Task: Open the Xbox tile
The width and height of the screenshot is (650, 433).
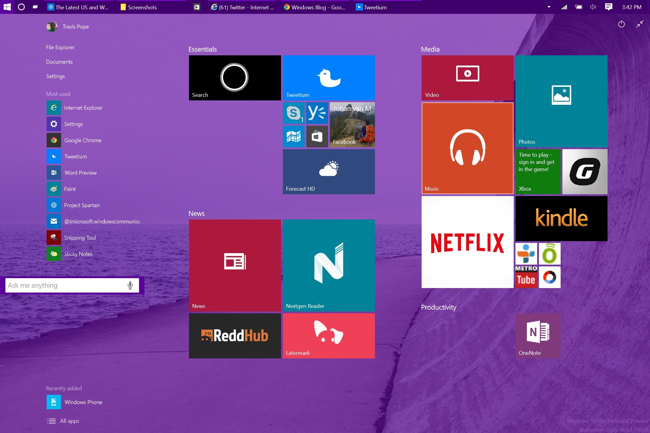Action: point(538,172)
